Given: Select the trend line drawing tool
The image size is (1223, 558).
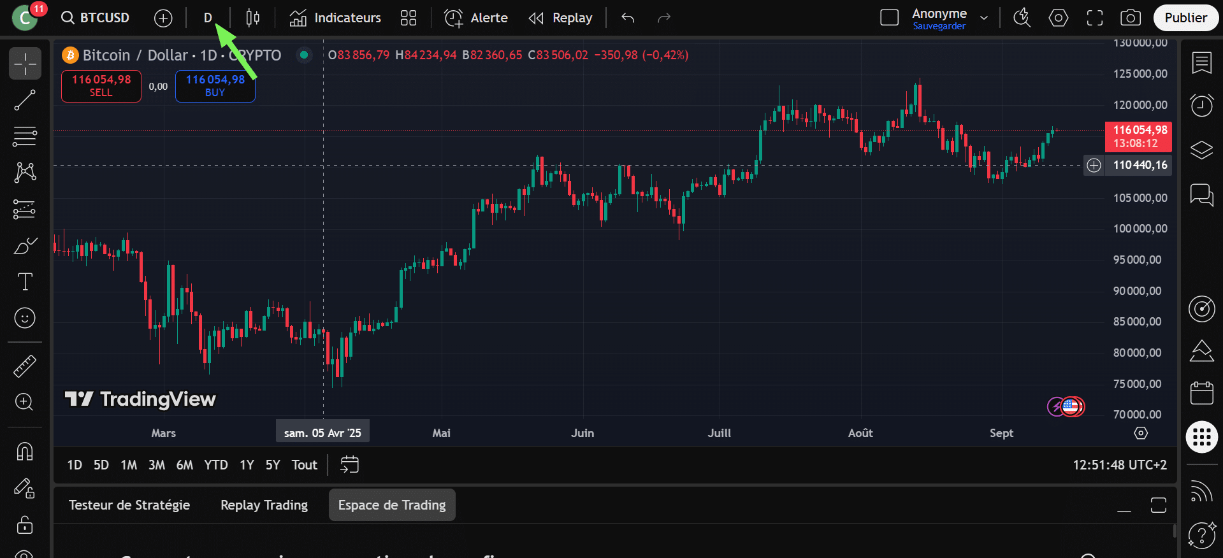Looking at the screenshot, I should point(25,100).
